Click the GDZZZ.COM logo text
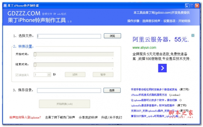 pyautogui.click(x=24, y=14)
